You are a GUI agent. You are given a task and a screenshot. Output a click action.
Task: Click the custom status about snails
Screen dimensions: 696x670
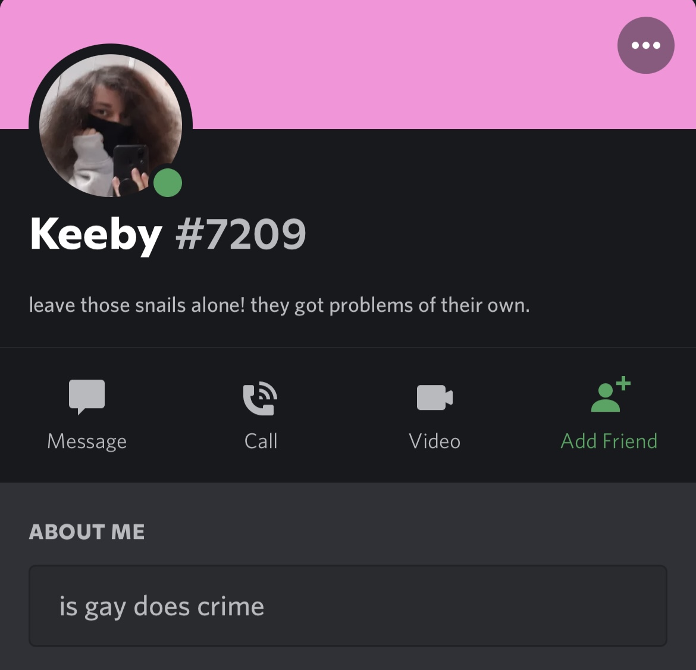280,305
